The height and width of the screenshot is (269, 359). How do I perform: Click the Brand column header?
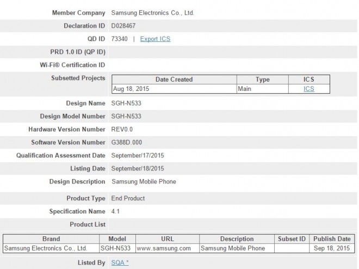[51, 239]
